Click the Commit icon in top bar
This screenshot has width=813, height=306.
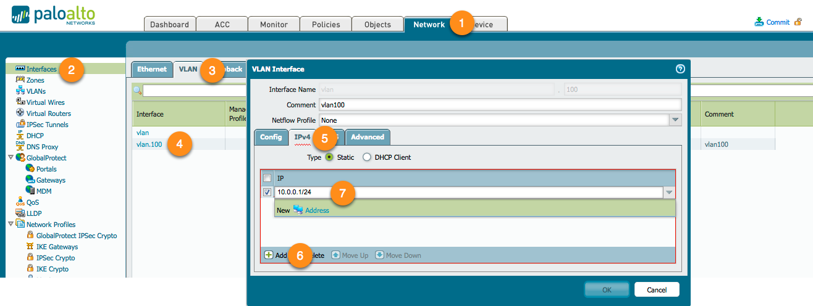pos(759,22)
